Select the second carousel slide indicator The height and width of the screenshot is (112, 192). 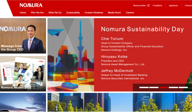[x=154, y=87]
